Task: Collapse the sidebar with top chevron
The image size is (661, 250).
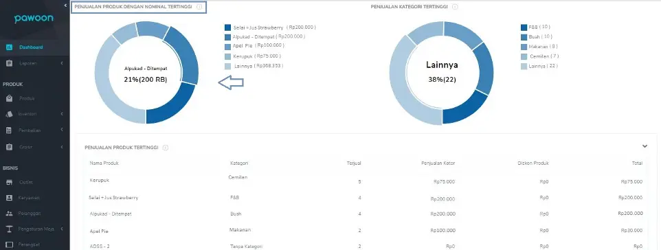Action: click(65, 5)
